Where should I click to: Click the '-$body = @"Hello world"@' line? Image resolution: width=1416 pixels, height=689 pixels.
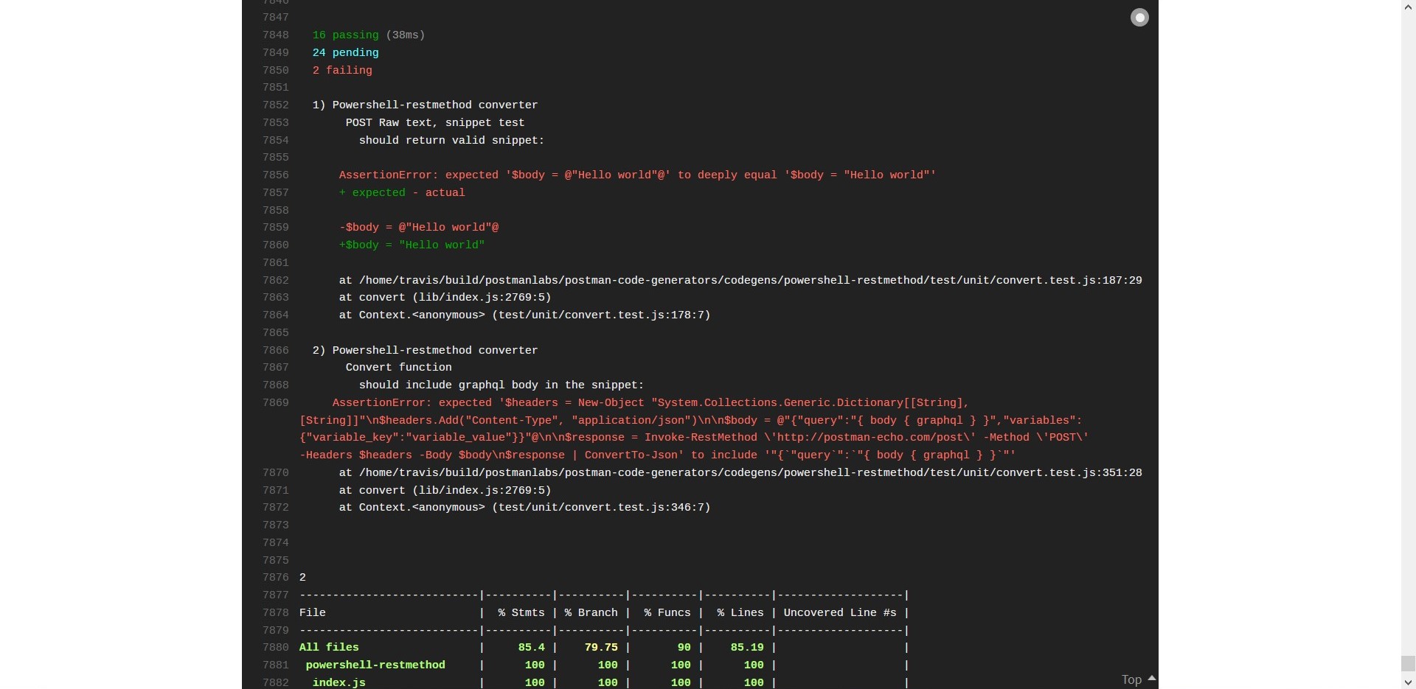pos(419,228)
